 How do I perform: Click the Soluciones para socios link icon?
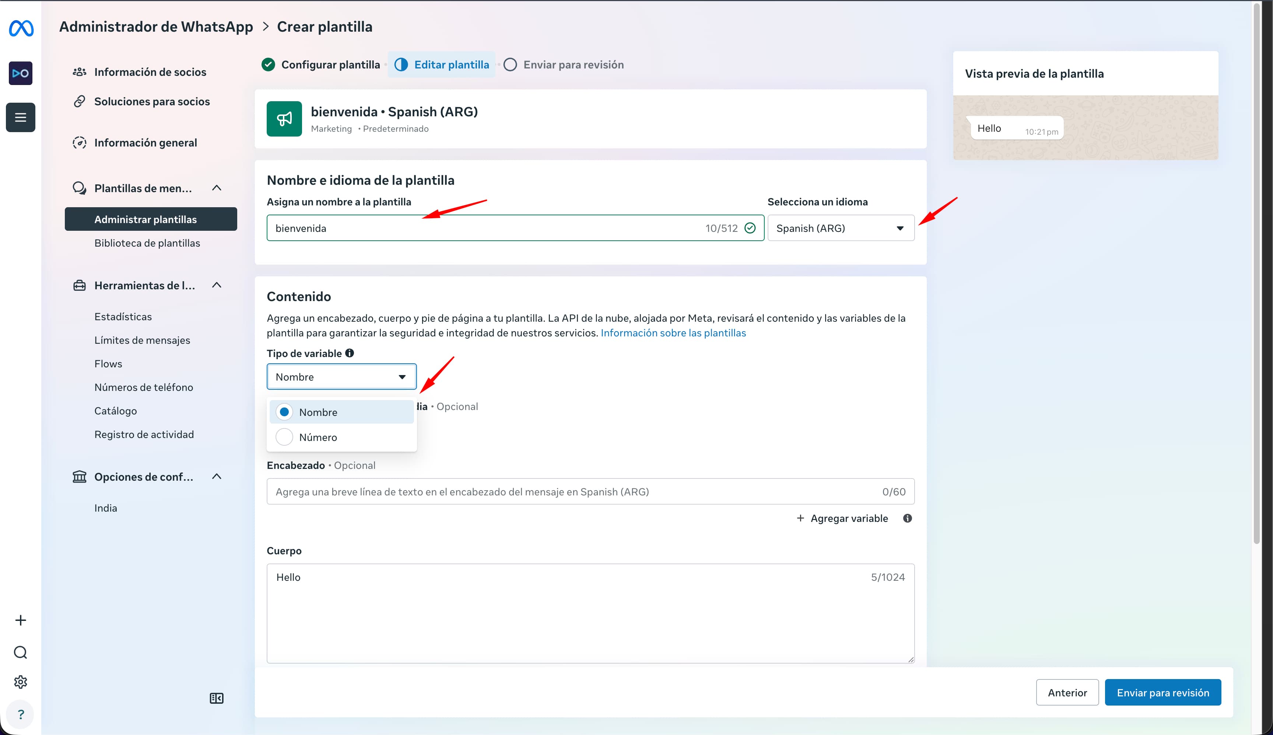point(79,102)
